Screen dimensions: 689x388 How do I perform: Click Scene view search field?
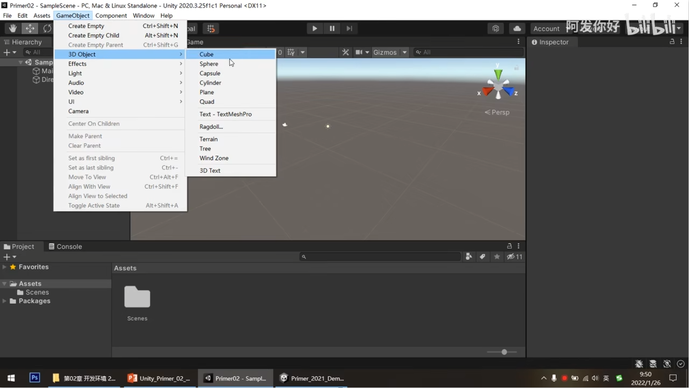tap(468, 52)
